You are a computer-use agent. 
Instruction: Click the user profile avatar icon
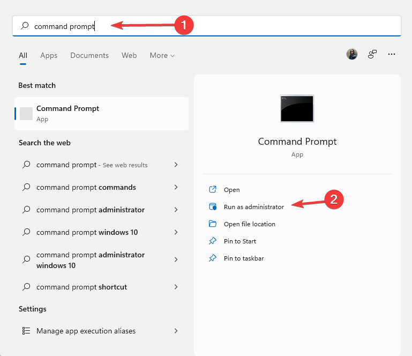tap(352, 54)
